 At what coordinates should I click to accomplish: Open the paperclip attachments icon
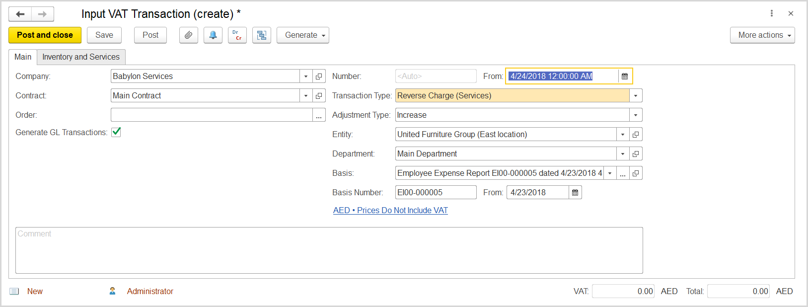tap(189, 35)
